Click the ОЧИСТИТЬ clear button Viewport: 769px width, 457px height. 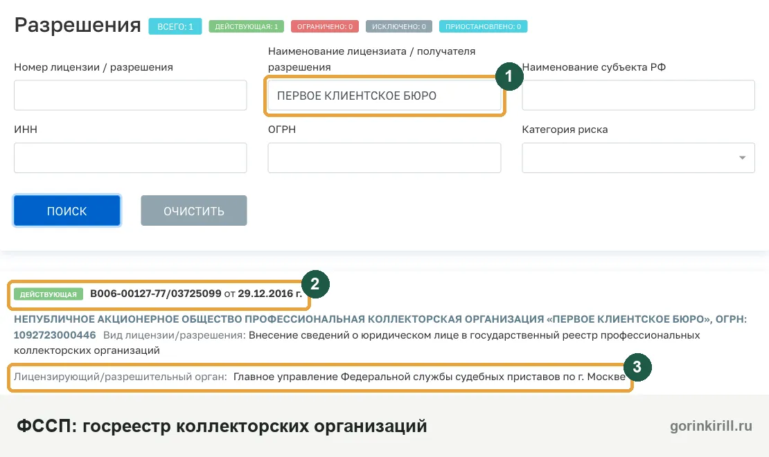pos(194,211)
